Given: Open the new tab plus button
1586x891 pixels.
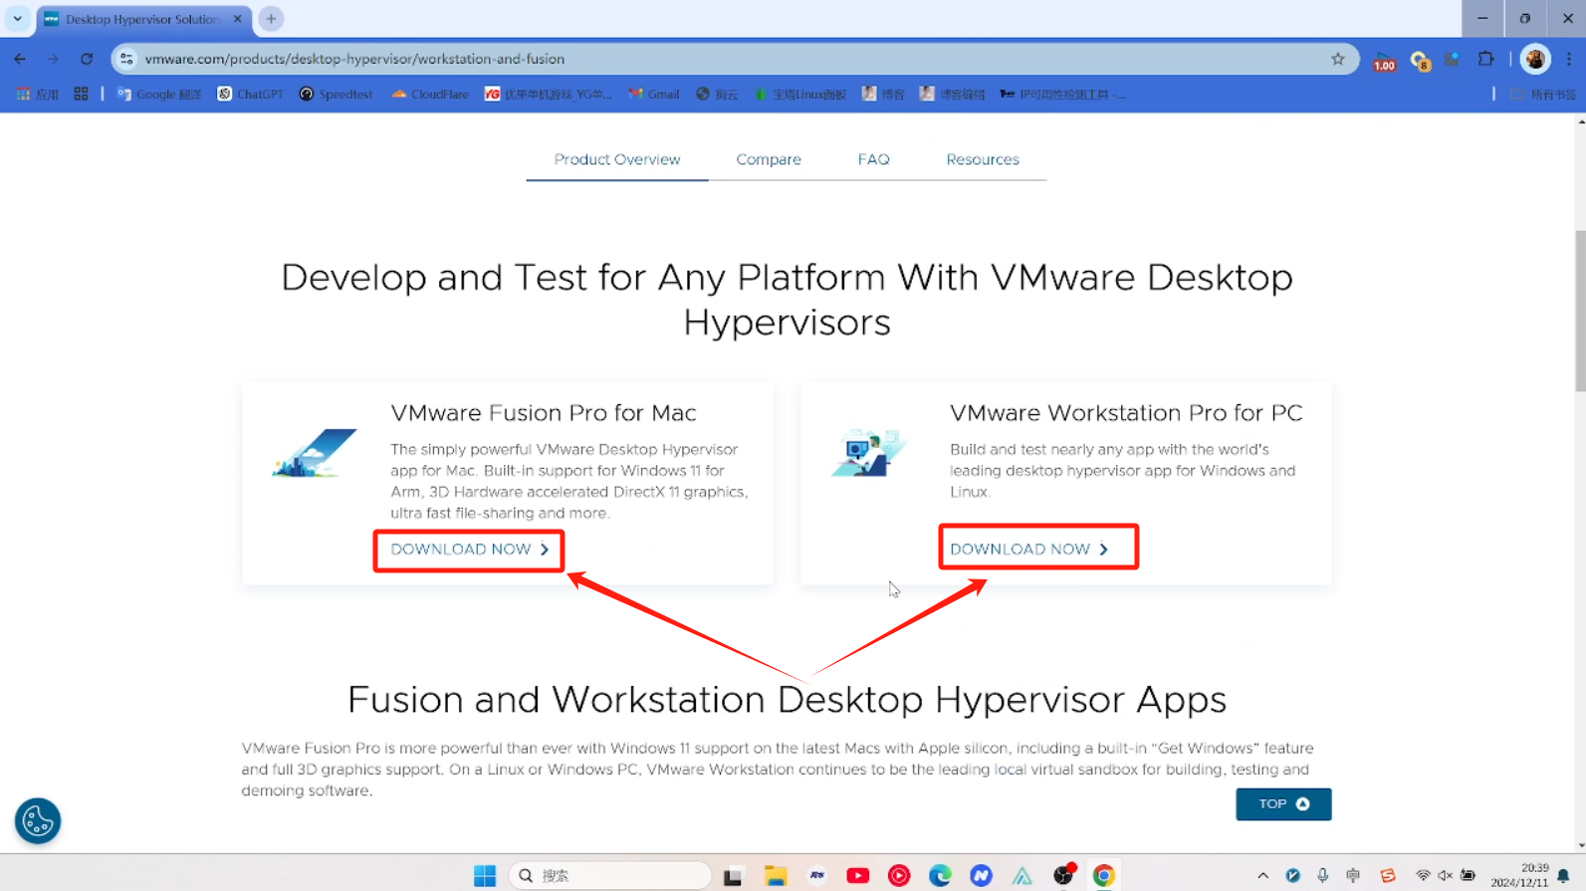Looking at the screenshot, I should tap(271, 19).
